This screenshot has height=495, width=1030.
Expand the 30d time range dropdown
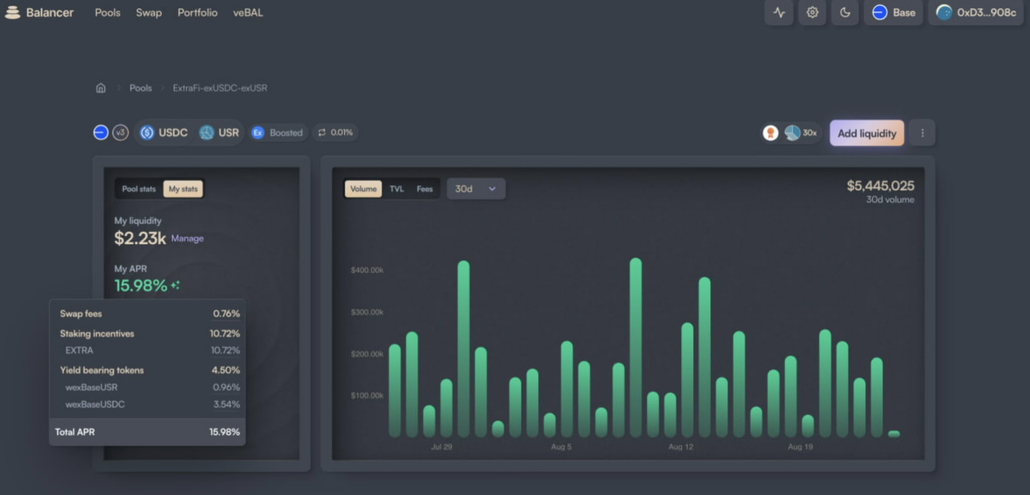tap(476, 189)
